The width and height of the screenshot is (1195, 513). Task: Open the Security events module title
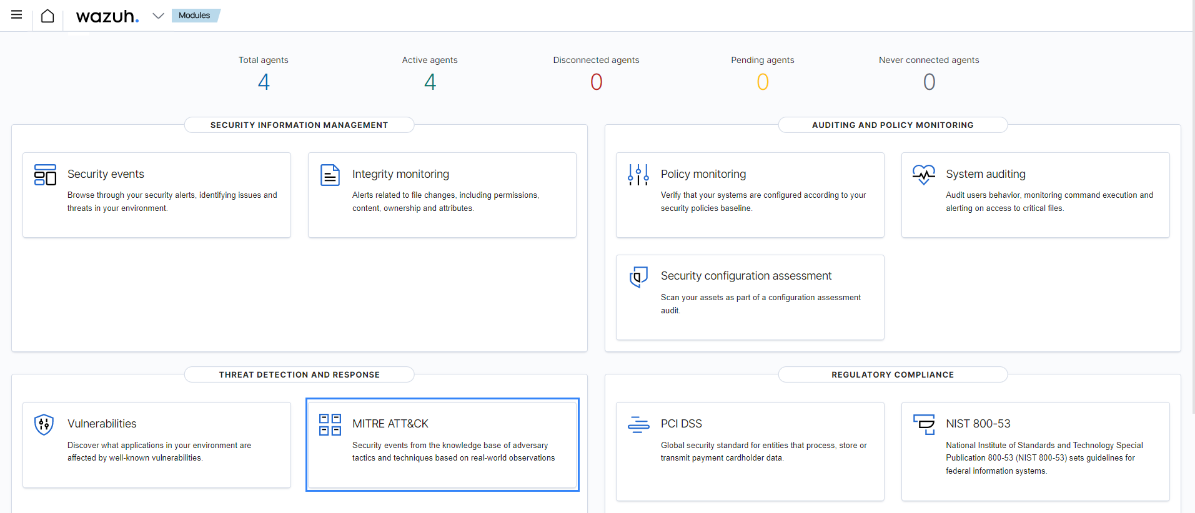(106, 174)
